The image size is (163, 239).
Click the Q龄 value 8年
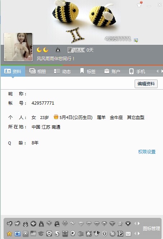(35, 143)
